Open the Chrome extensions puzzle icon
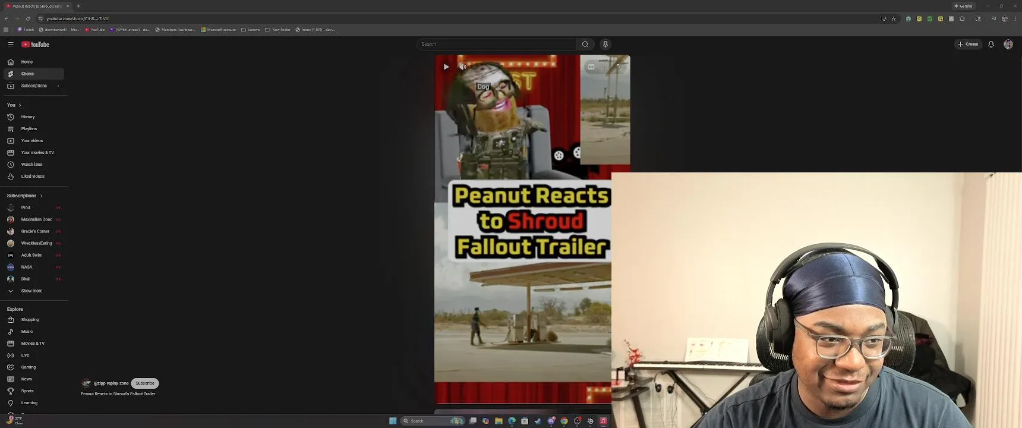This screenshot has width=1022, height=428. (962, 18)
